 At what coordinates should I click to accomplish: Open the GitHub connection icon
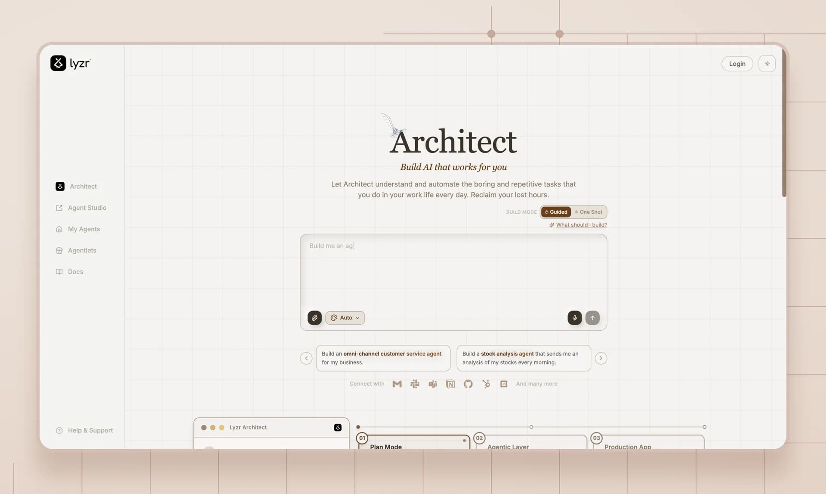(468, 384)
